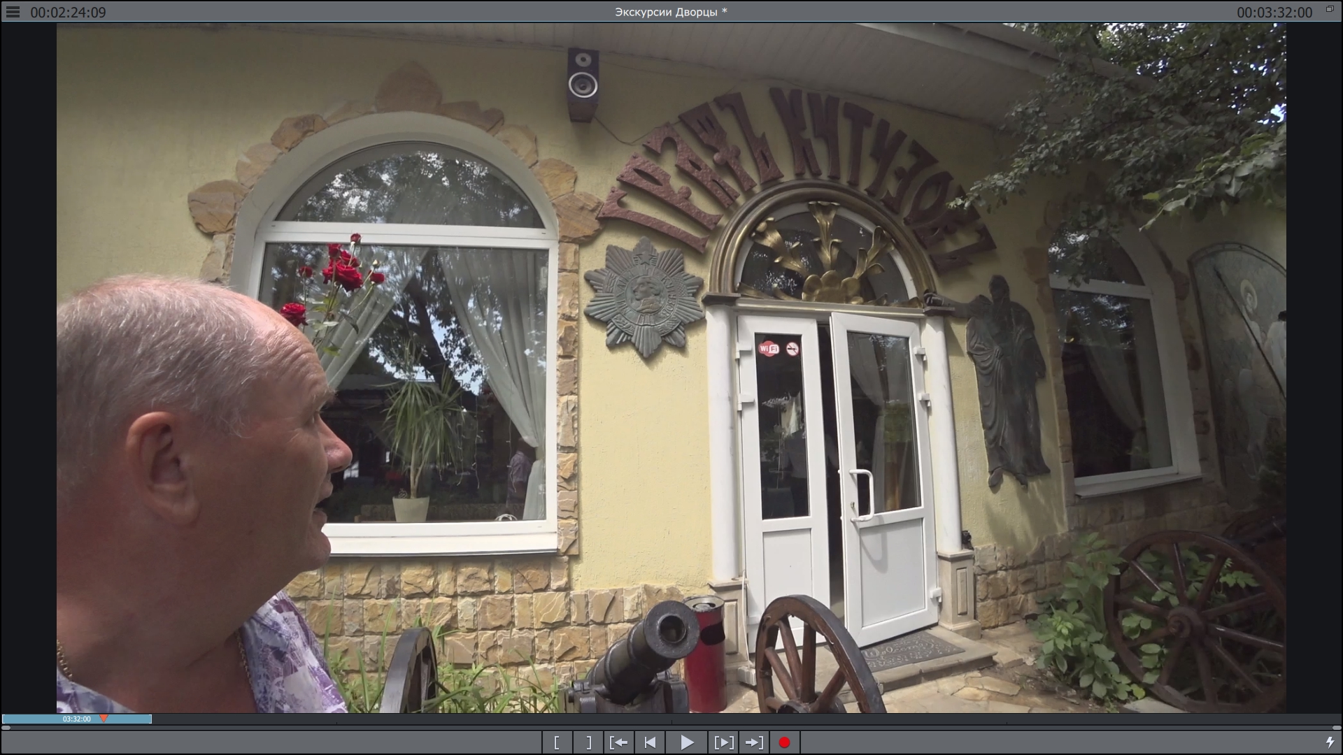Jump to the in-point with bracket-arrow button
The width and height of the screenshot is (1343, 755).
click(618, 742)
